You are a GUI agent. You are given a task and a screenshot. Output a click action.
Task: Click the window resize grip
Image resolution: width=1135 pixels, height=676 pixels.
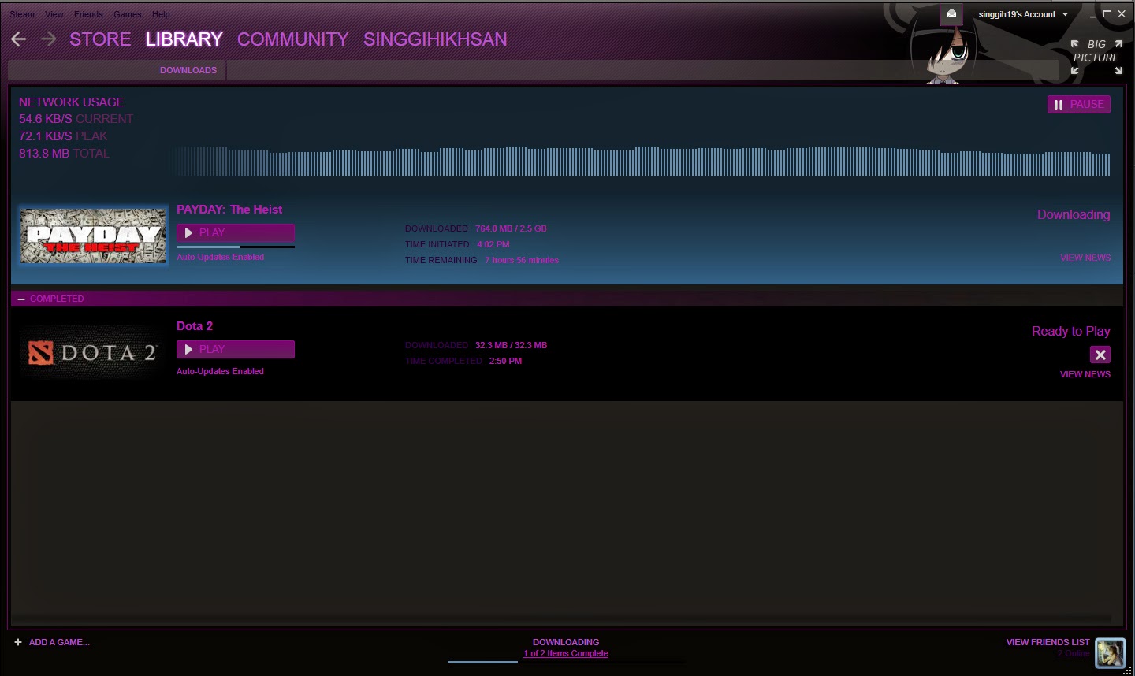tap(1128, 670)
